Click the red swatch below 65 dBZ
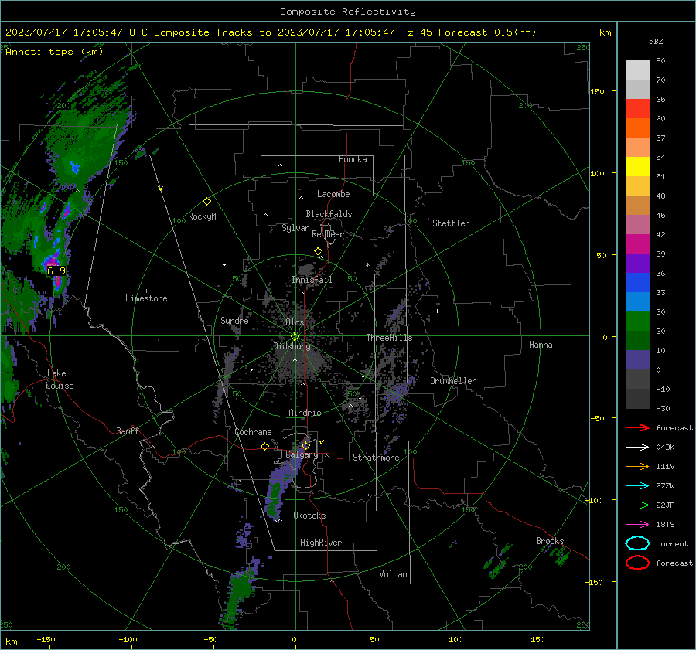696x650 pixels. click(637, 109)
